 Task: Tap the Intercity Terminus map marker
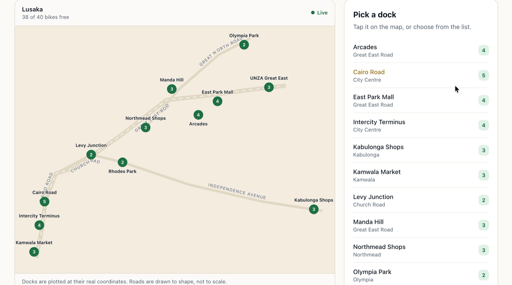coord(39,225)
